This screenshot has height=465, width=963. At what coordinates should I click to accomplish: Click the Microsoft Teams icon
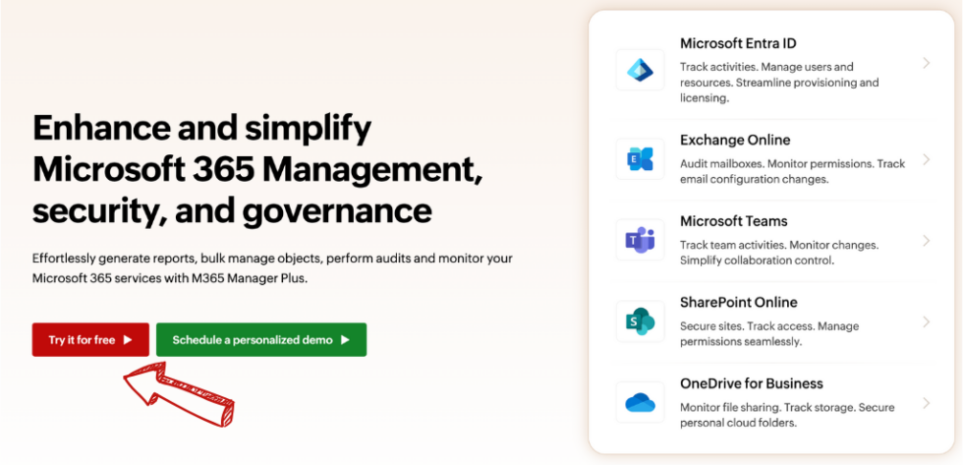(x=640, y=240)
